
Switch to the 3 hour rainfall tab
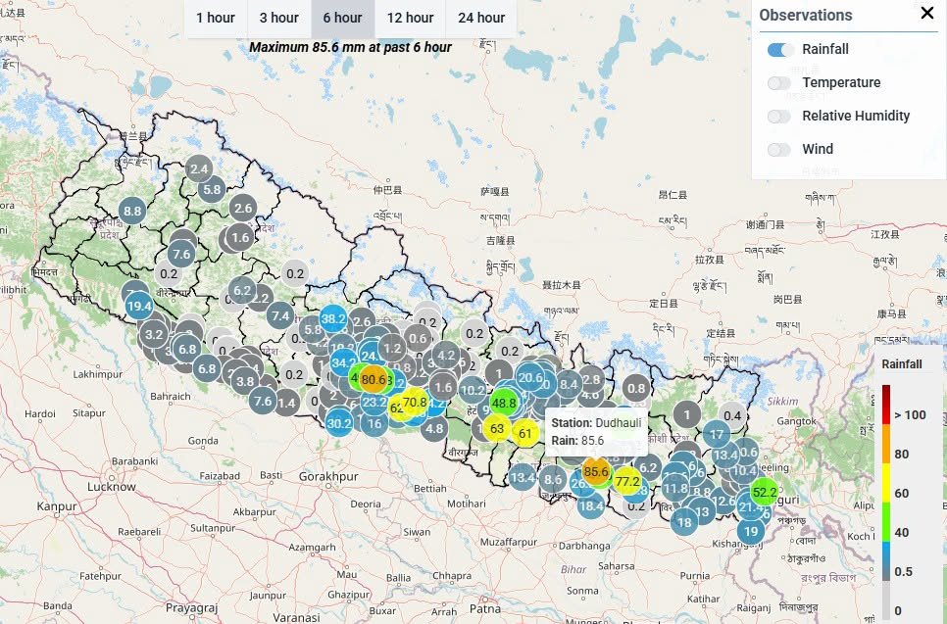click(x=279, y=18)
